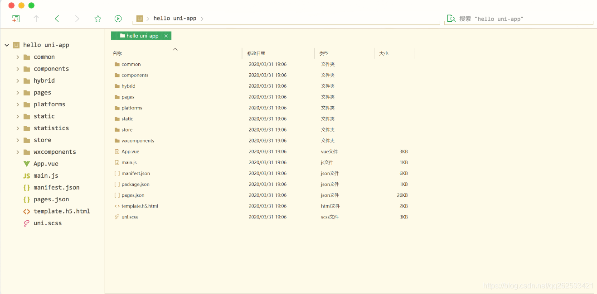Click the Vue icon beside sidebar App.vue
The image size is (597, 294).
pos(27,164)
